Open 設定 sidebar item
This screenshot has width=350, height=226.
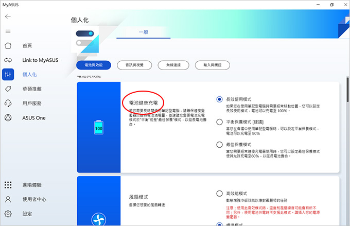(27, 214)
